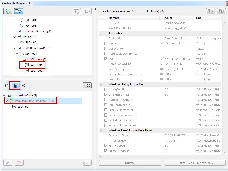Check the Description checkbox
228x171 pixels.
106,49
